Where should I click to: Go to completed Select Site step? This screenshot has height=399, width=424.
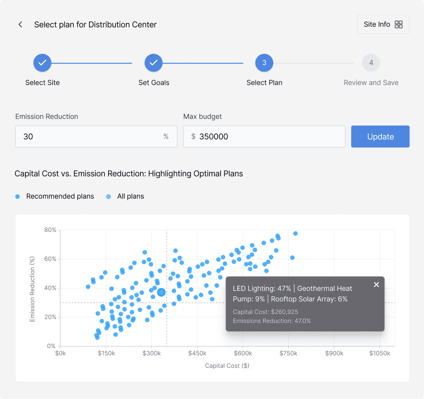click(43, 63)
